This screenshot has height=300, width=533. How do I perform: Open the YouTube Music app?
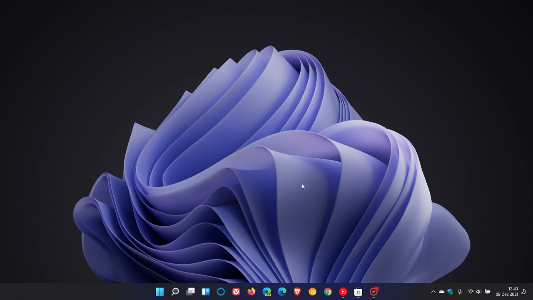pos(343,292)
